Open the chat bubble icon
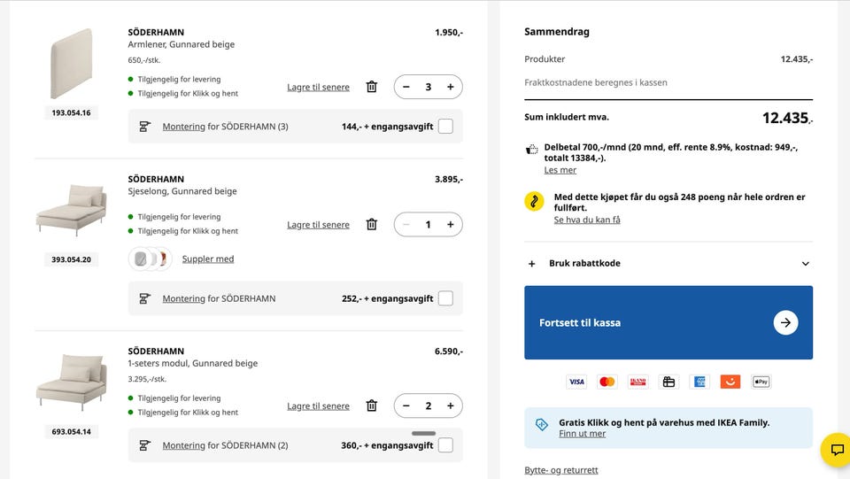The width and height of the screenshot is (850, 479). tap(837, 450)
